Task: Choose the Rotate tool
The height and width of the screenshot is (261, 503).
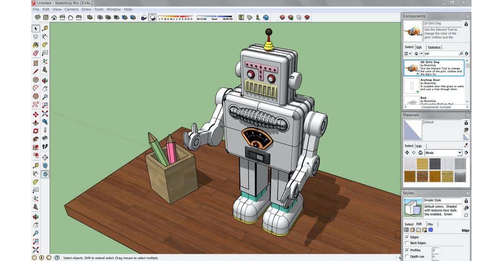Action: point(36,131)
